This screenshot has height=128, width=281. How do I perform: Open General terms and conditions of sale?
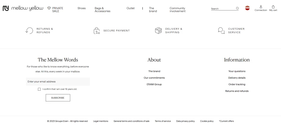pos(131,121)
